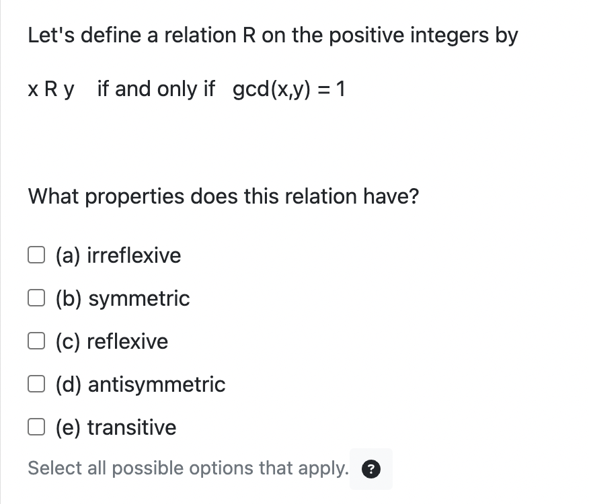
Task: Check the "(d) antisymmetric" checkbox
Action: (36, 383)
